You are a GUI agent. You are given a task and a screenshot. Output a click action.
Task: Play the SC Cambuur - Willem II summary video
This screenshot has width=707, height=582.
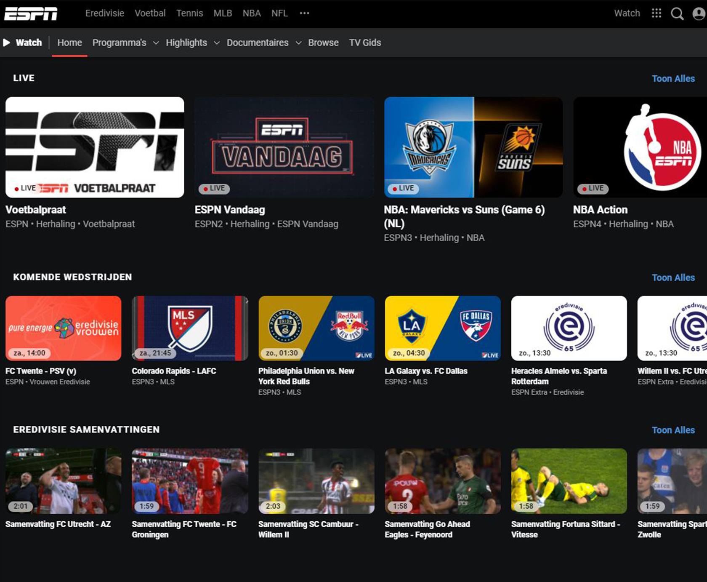pyautogui.click(x=316, y=481)
